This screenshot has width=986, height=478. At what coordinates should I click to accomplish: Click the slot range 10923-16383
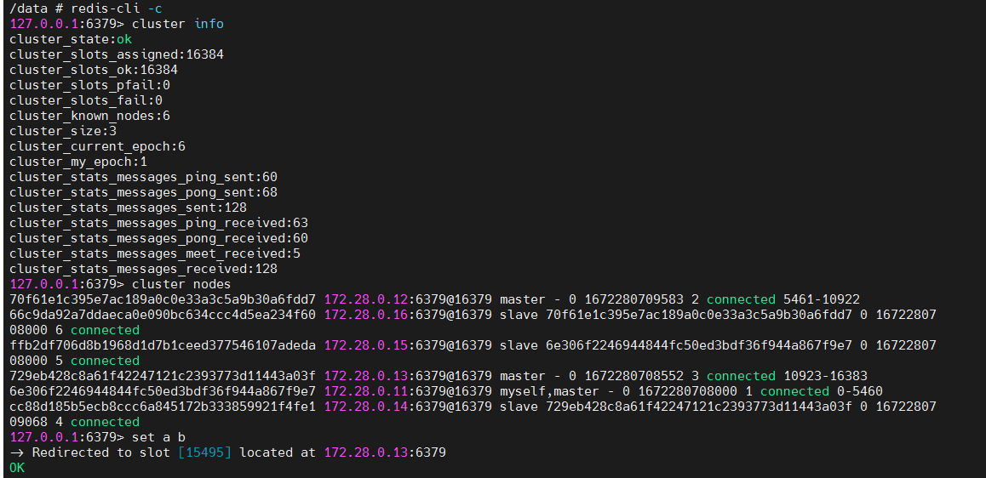point(826,376)
